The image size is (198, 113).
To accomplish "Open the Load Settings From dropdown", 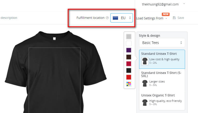I will 151,18.
